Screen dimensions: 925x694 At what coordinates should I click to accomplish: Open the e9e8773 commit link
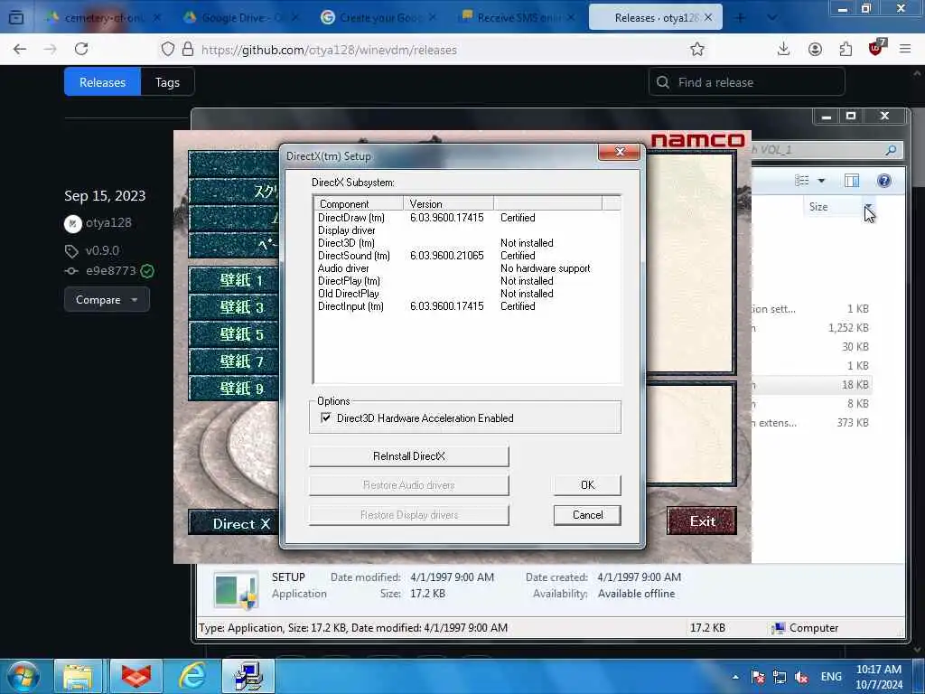pyautogui.click(x=111, y=271)
